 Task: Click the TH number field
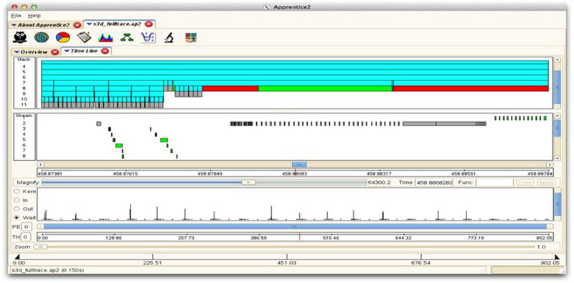pyautogui.click(x=27, y=237)
